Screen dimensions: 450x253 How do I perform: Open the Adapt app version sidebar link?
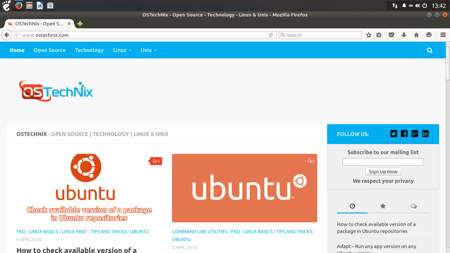[377, 249]
